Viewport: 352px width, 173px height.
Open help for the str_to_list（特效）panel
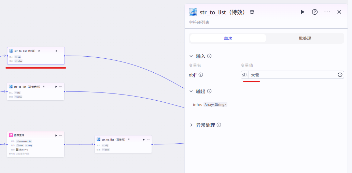pyautogui.click(x=315, y=12)
